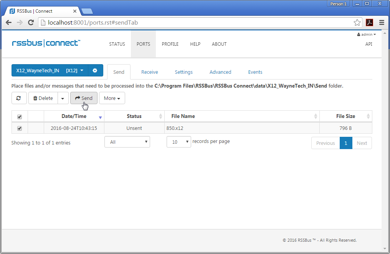Sort by the Date/Time column header
This screenshot has width=390, height=254.
point(74,116)
